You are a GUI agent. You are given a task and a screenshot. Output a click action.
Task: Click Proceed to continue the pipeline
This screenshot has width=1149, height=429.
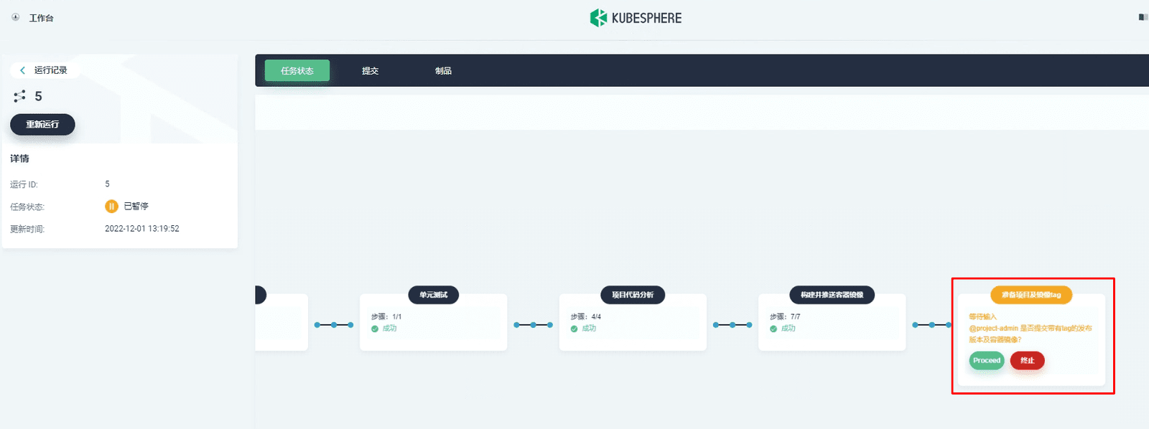(x=987, y=360)
